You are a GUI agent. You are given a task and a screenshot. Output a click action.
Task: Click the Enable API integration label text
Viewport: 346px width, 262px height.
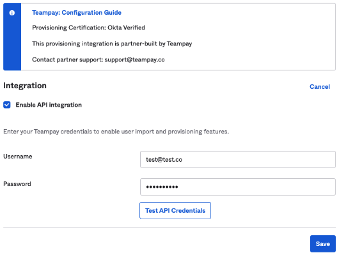[x=49, y=105]
